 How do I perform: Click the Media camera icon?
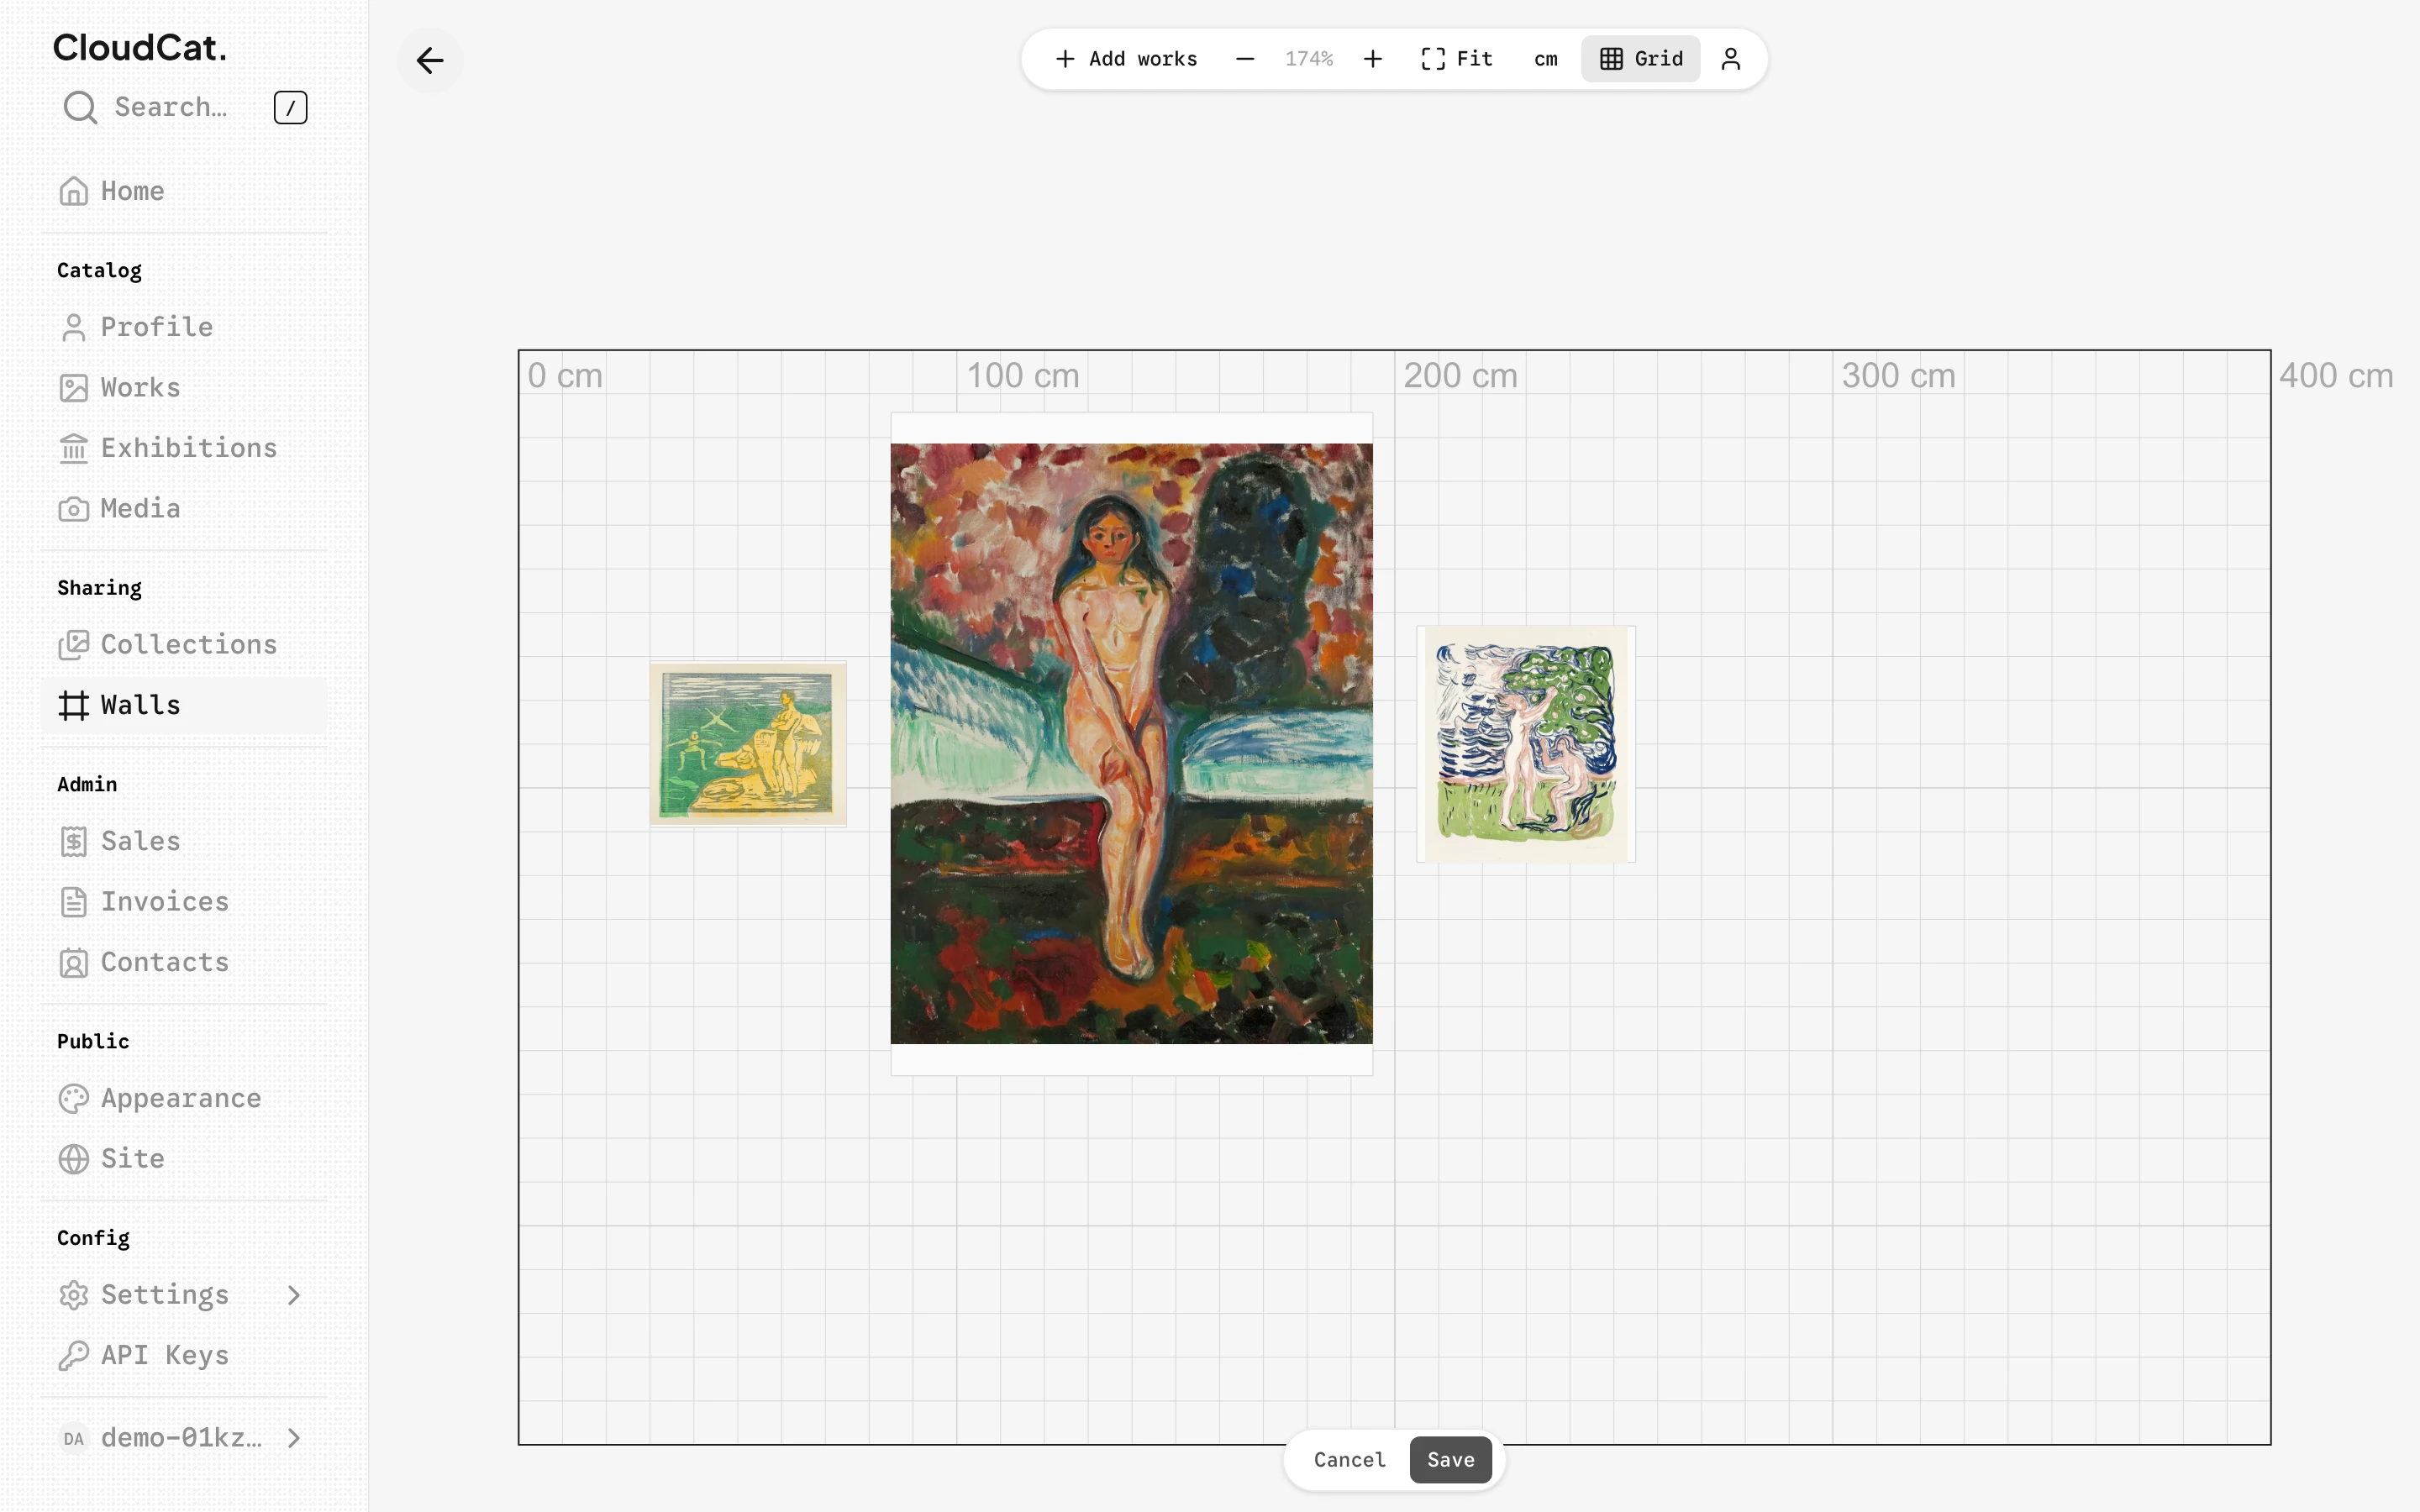(x=73, y=509)
